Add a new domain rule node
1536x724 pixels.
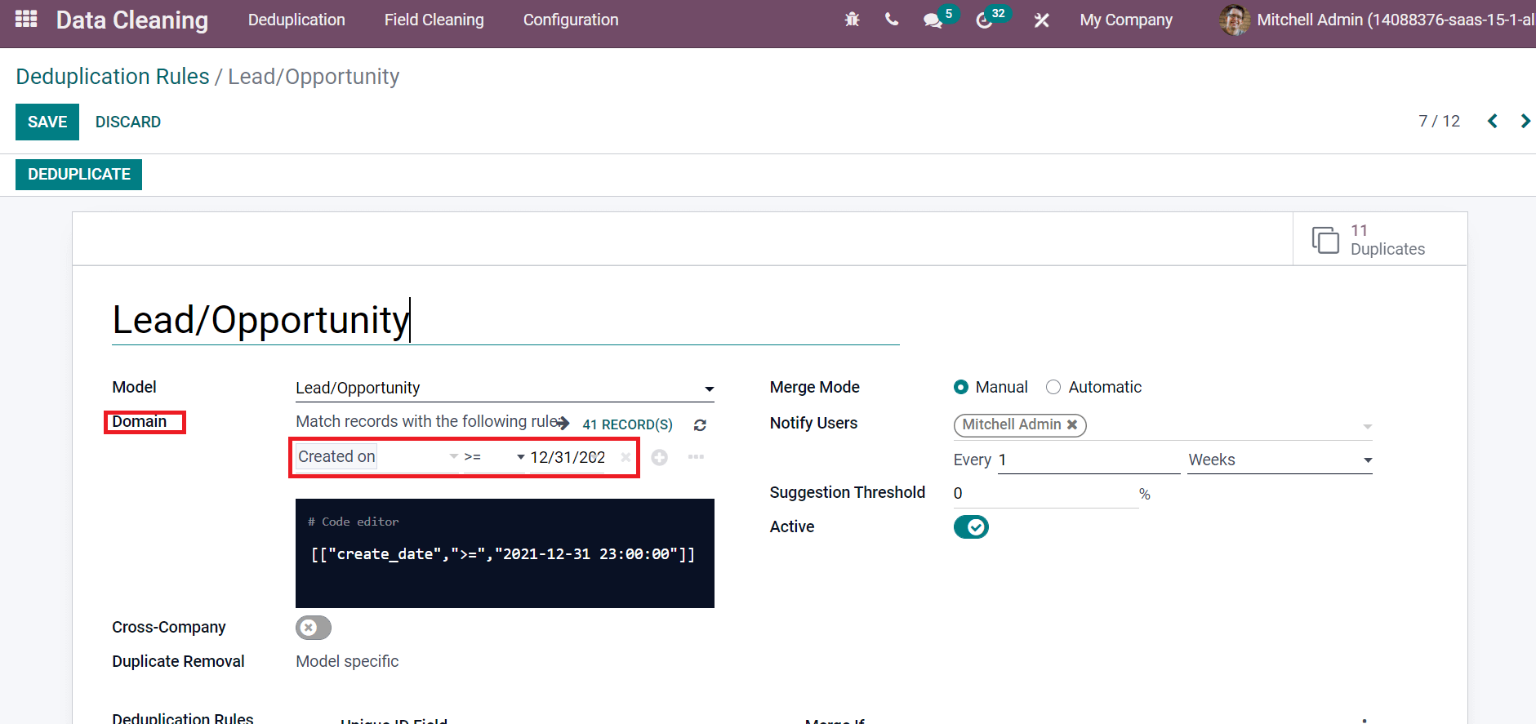pos(659,458)
